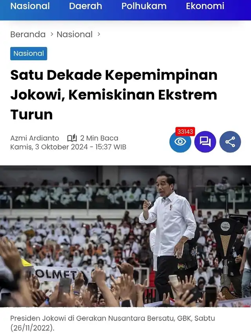Click the red 33143 view count badge
The height and width of the screenshot is (335, 251).
(185, 132)
